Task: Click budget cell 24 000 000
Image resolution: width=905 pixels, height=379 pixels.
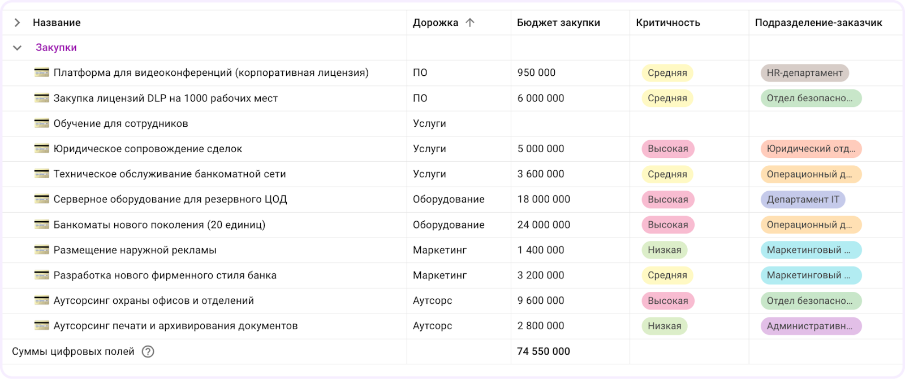Action: click(544, 225)
